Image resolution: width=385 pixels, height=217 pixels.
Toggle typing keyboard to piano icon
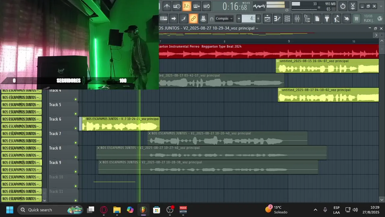pos(164,19)
